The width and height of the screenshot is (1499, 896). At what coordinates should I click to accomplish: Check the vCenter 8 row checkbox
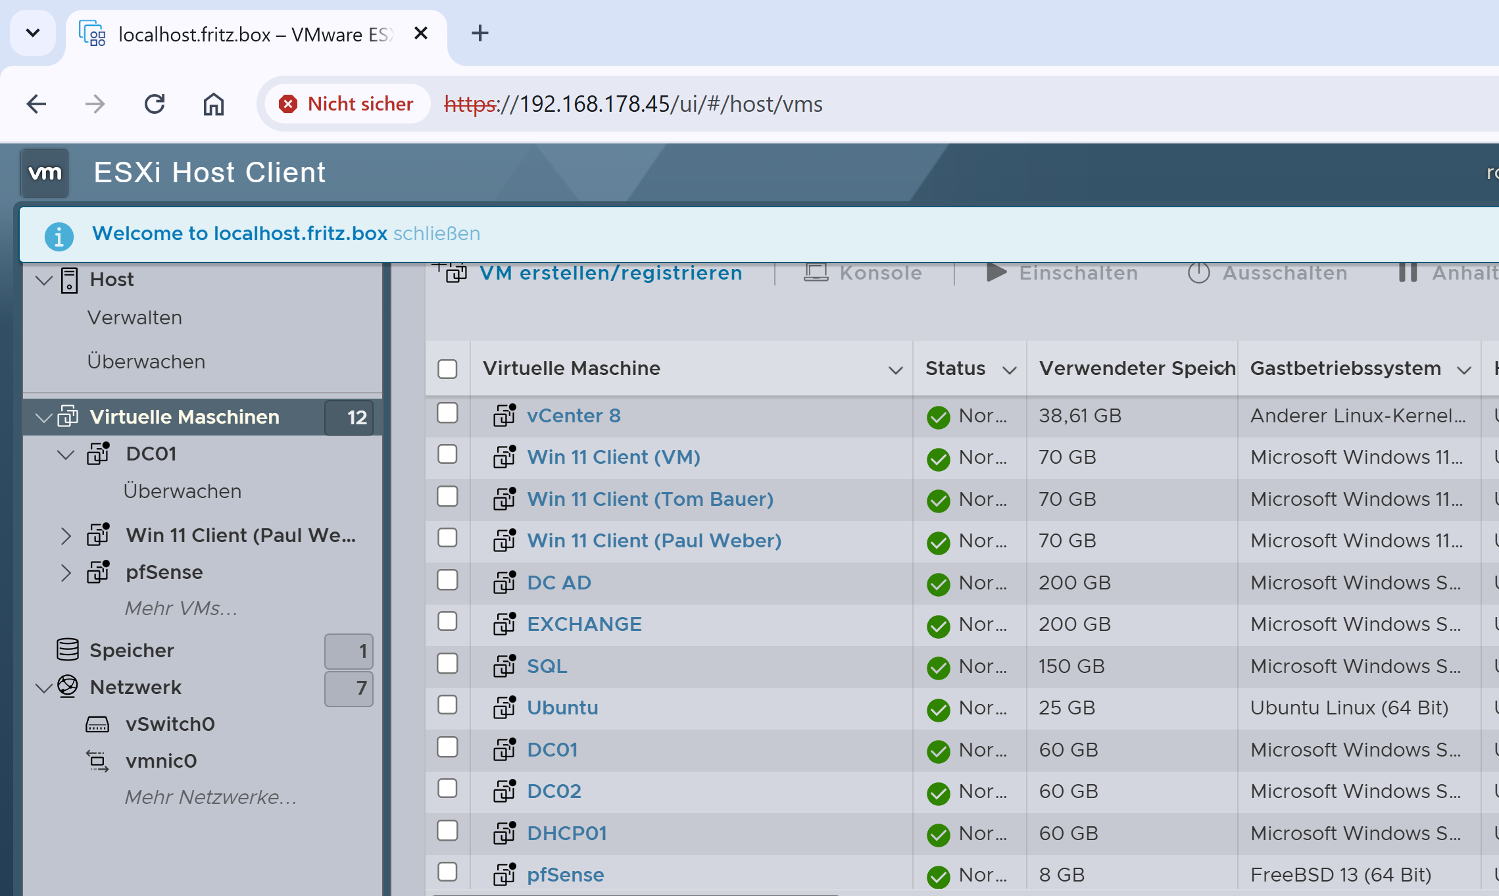(x=447, y=414)
